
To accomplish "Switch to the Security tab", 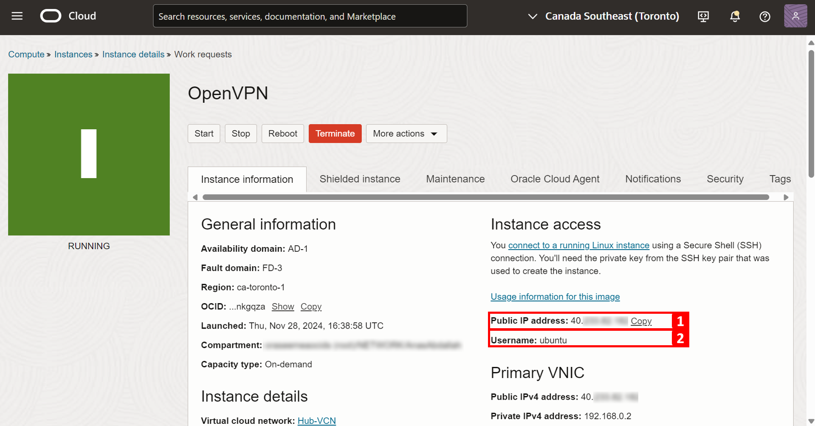I will (x=725, y=179).
